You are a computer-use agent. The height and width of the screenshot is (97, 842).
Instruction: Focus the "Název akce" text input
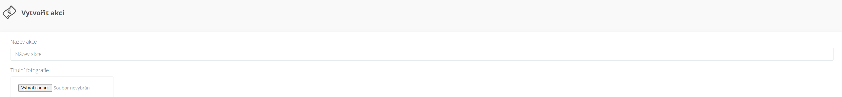pyautogui.click(x=422, y=54)
